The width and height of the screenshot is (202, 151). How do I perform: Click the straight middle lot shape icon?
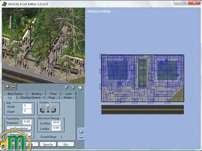pyautogui.click(x=48, y=110)
